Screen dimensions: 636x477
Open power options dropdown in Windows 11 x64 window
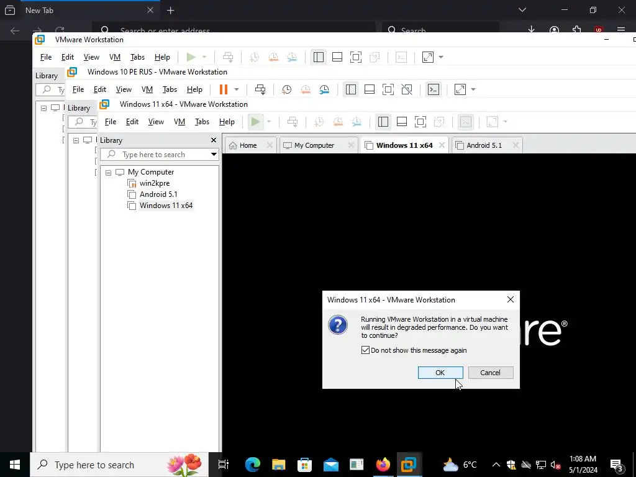coord(268,122)
